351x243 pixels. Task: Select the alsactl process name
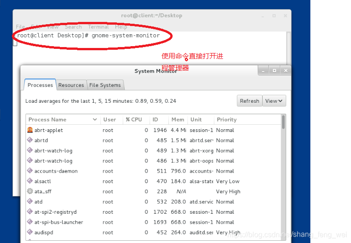point(42,181)
